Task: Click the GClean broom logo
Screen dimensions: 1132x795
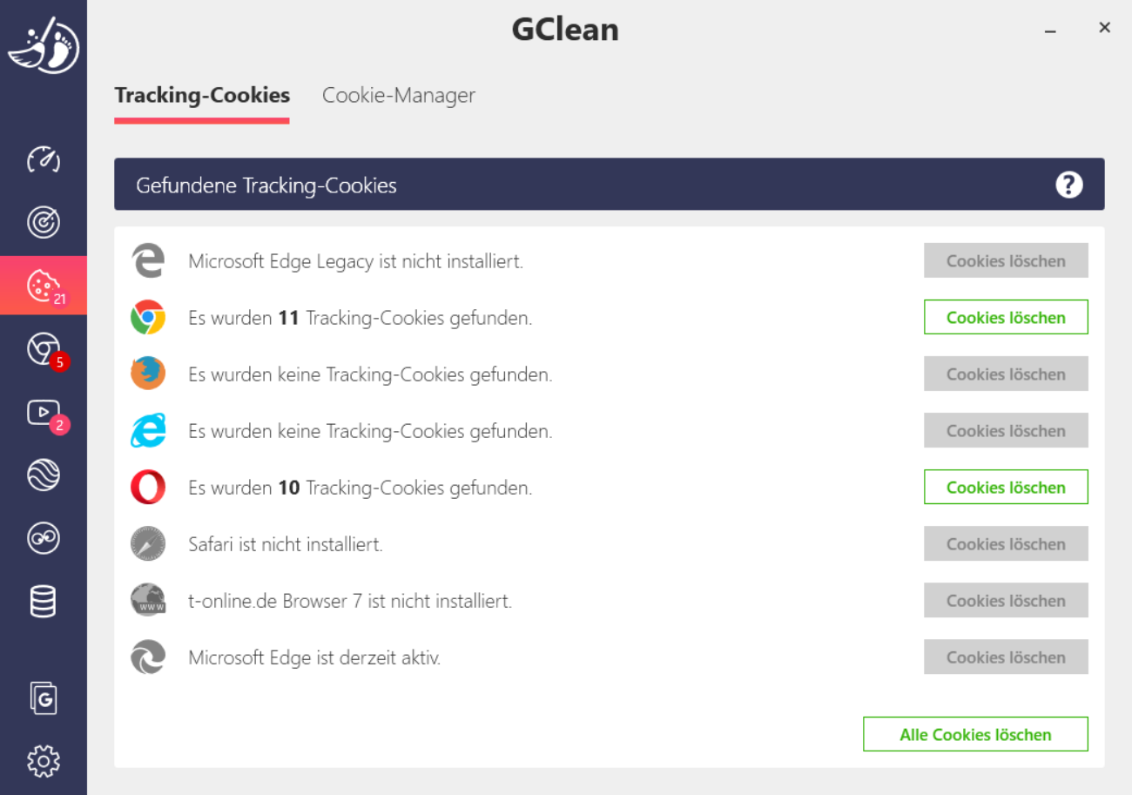Action: (x=44, y=45)
